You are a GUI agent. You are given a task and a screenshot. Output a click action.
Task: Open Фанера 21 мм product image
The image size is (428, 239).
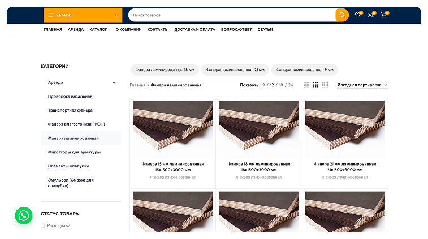pyautogui.click(x=345, y=129)
